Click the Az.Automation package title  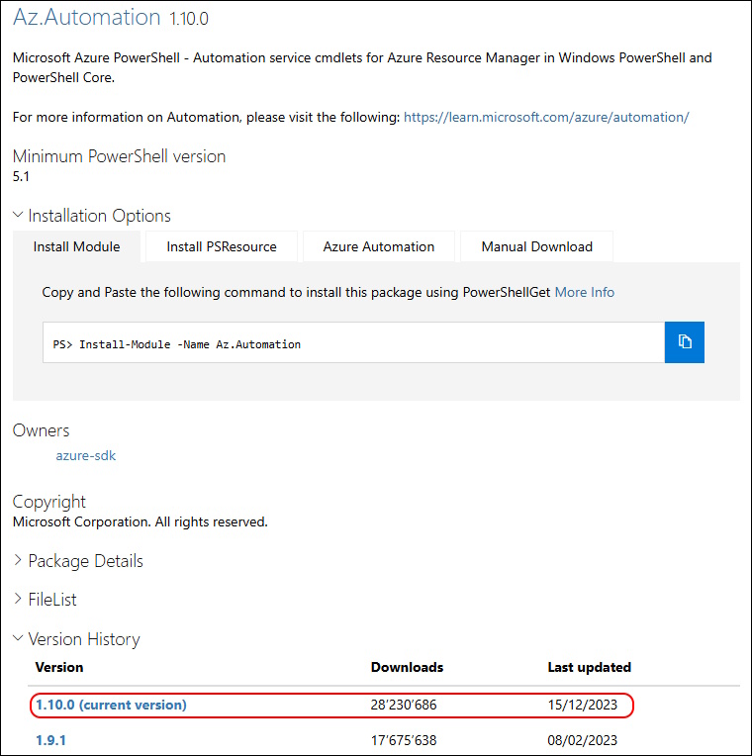(87, 18)
